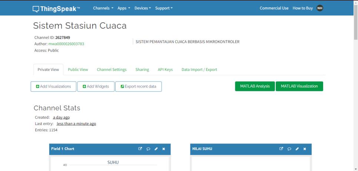Open Field 1 Chart in new window
This screenshot has width=358, height=171.
140,149
